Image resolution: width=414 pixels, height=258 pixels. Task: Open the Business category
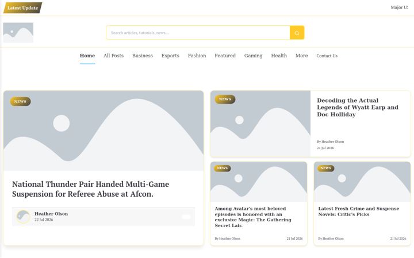143,56
